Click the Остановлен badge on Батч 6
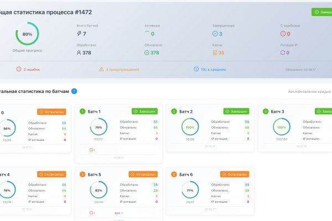The image size is (332, 221). click(x=235, y=174)
